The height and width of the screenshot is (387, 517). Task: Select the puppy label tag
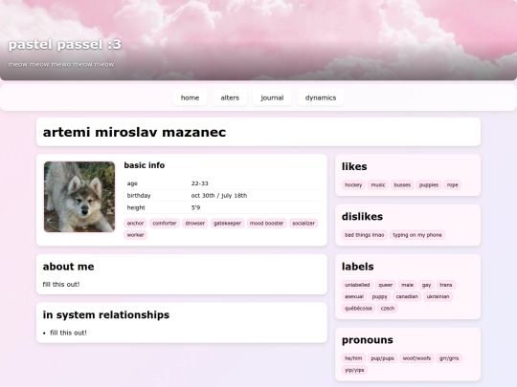click(x=379, y=296)
